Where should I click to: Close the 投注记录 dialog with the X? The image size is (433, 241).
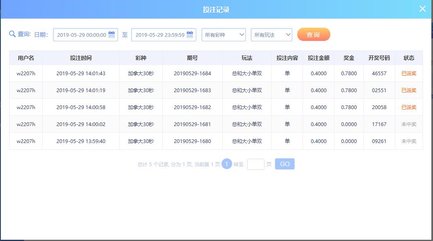422,9
